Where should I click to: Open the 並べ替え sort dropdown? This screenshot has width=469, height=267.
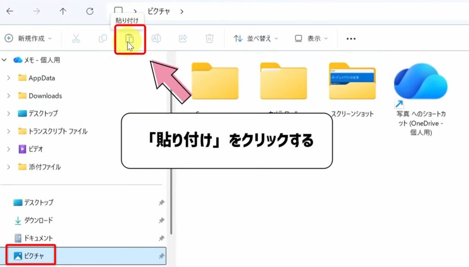[256, 39]
